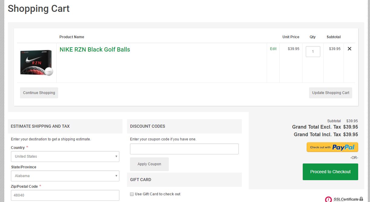Click the Product Name column header
370x202 pixels.
(x=72, y=37)
